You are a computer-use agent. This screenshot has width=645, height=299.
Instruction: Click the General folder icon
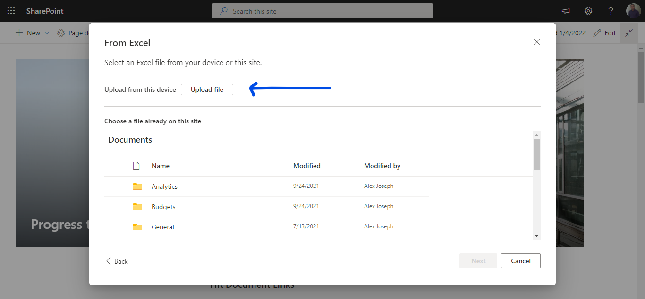pyautogui.click(x=137, y=227)
